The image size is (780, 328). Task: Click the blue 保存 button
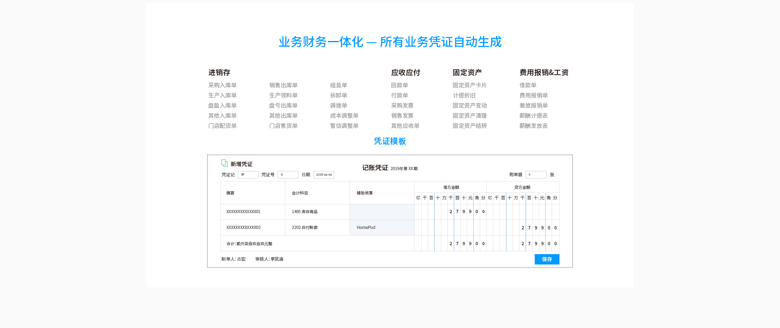tap(547, 259)
